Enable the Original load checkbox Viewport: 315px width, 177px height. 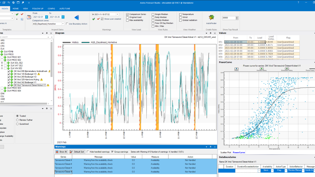pyautogui.click(x=128, y=17)
